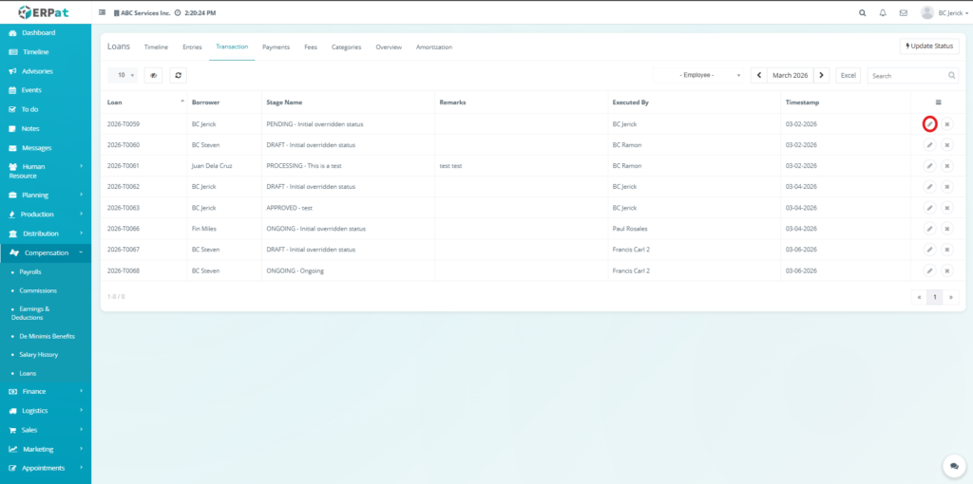Switch to the Amortization tab

(434, 47)
